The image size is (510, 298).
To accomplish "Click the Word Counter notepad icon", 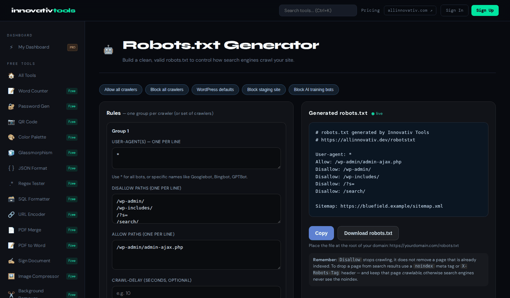I will [x=11, y=91].
